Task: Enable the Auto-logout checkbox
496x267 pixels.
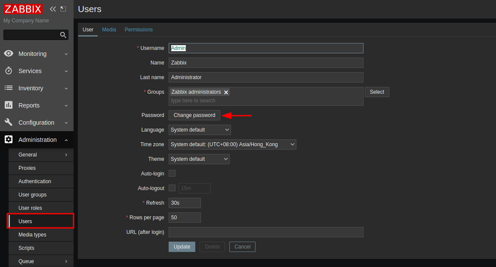Action: point(172,188)
